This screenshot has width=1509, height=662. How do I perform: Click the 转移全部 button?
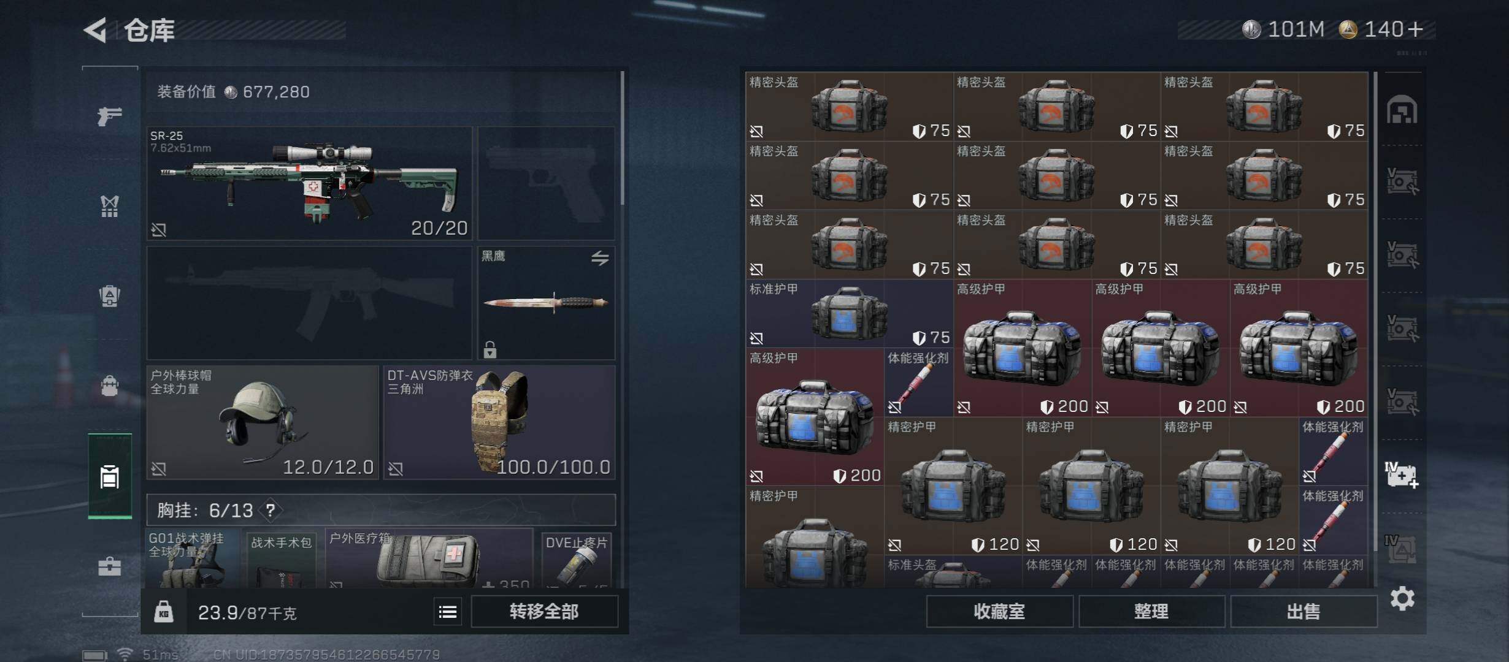544,611
